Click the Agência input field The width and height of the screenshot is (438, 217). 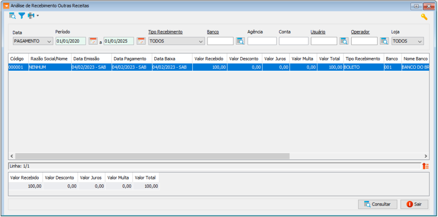tap(262, 41)
